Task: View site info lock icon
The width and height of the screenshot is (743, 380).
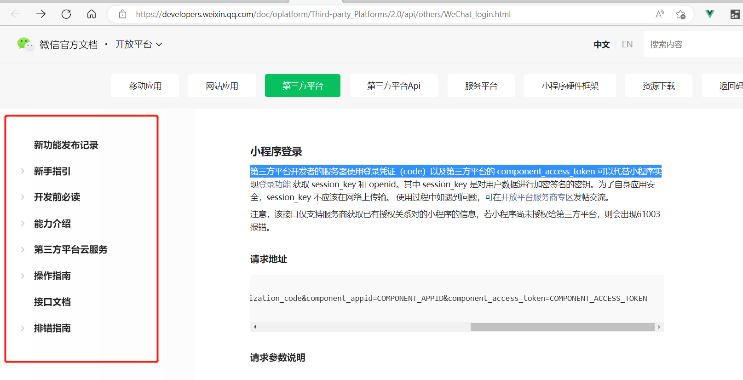Action: (x=122, y=14)
